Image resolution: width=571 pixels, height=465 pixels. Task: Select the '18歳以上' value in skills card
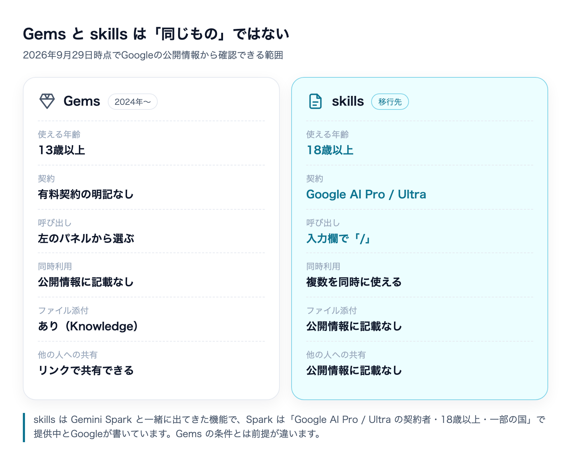[x=330, y=150]
